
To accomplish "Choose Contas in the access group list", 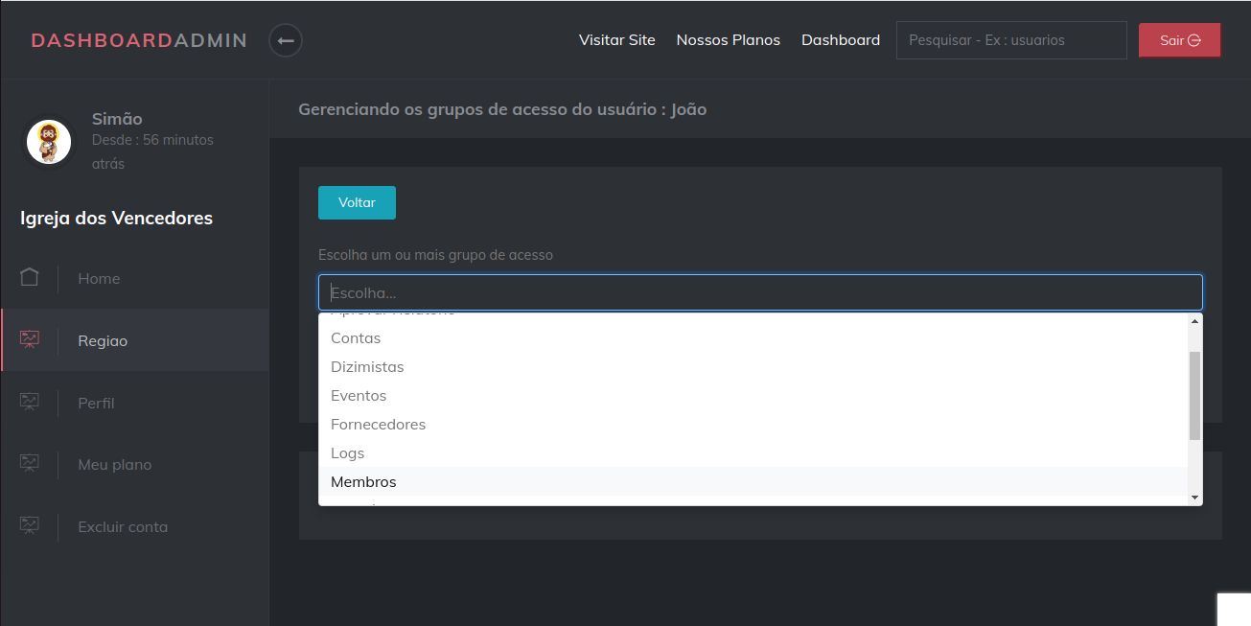I will tap(356, 337).
